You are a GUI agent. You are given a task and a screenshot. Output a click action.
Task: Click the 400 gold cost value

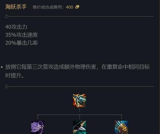click(69, 7)
